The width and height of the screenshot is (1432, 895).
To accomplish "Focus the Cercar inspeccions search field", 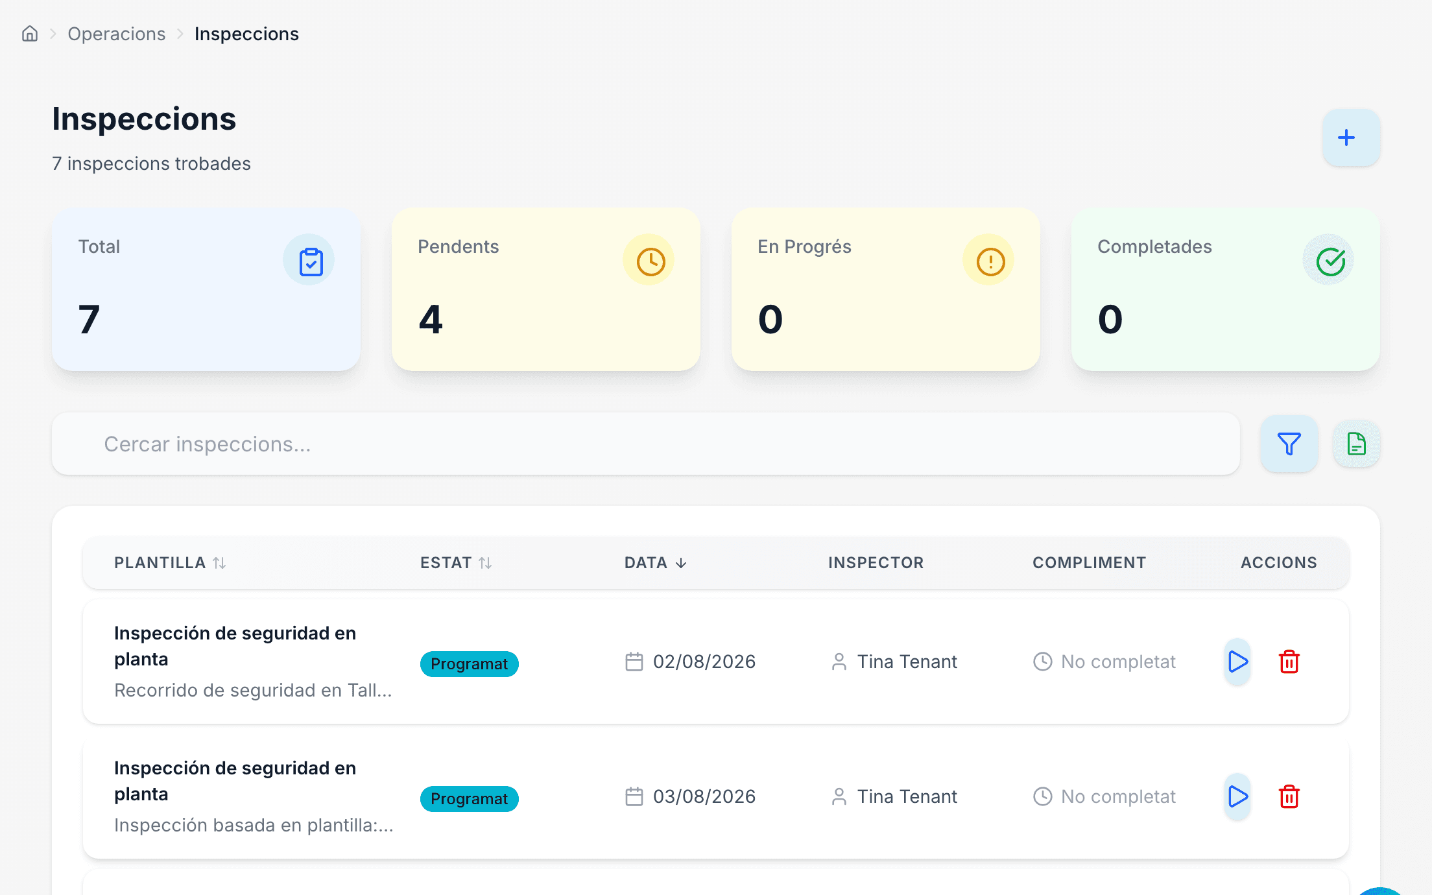I will 646,444.
